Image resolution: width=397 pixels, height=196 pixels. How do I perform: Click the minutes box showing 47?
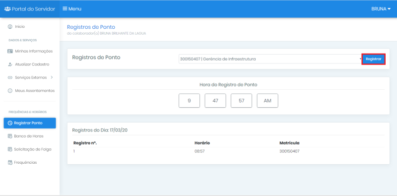pyautogui.click(x=215, y=101)
